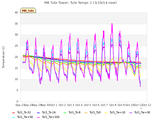
Task: Click the Oct 9 x-axis date label
Action: pos(121,105)
